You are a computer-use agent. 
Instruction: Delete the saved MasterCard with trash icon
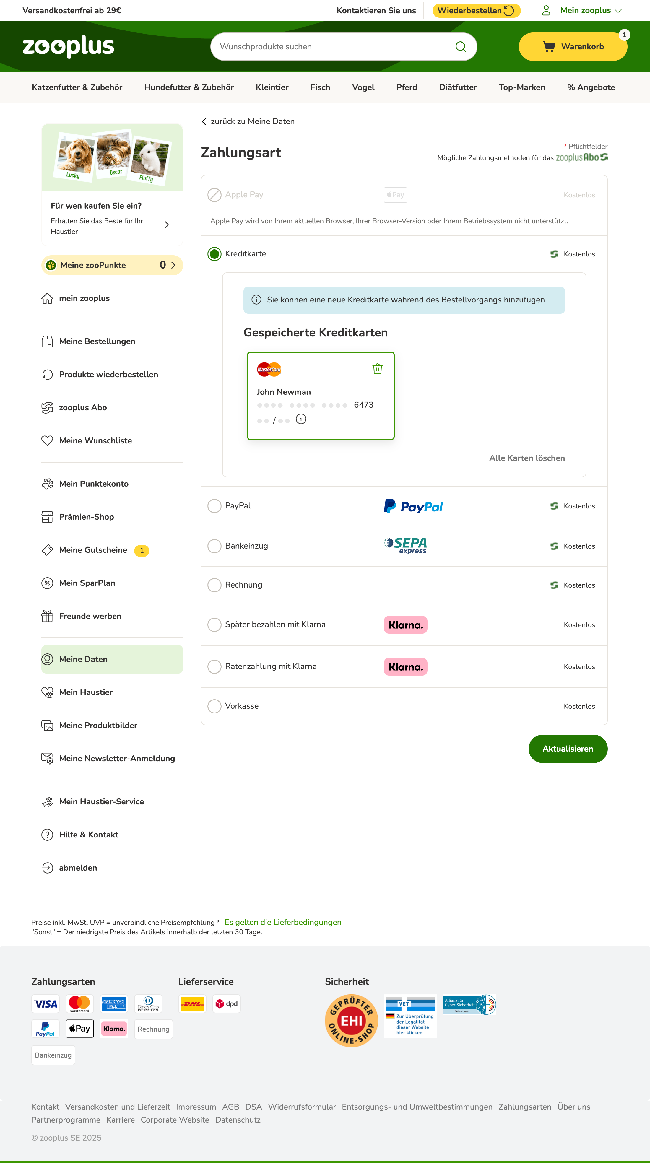(377, 369)
